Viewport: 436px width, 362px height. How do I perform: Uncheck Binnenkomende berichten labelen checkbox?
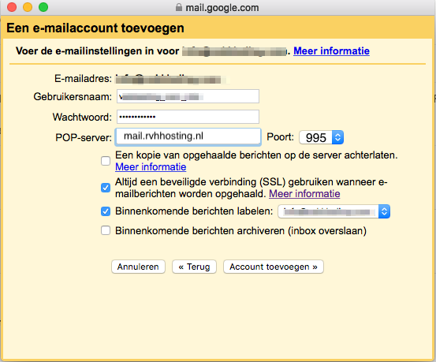pos(106,211)
